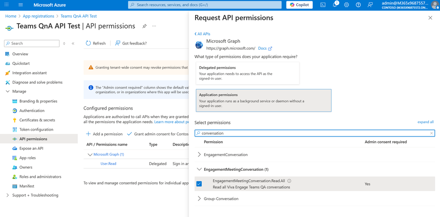Uncheck EngagementMeetingConversation.Read.All permission
440x217 pixels.
tap(199, 184)
